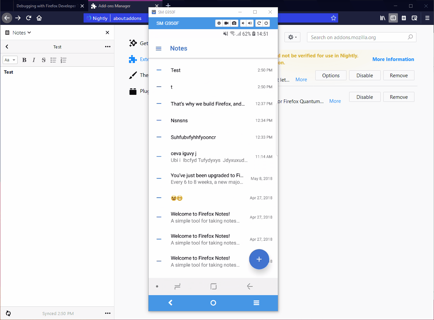Click the sync icon in the Notes footer
This screenshot has height=320, width=434.
(x=8, y=313)
